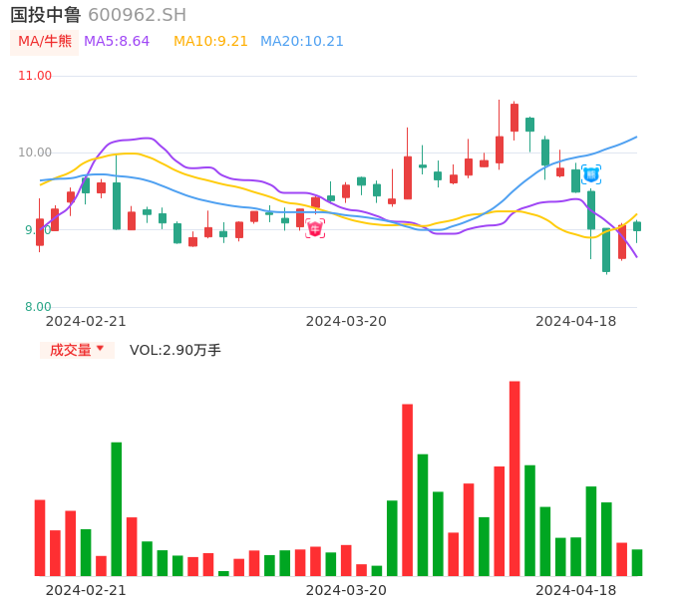Click the 2024-03-20 date under price chart
Viewport: 684px width, 604px height.
[346, 321]
